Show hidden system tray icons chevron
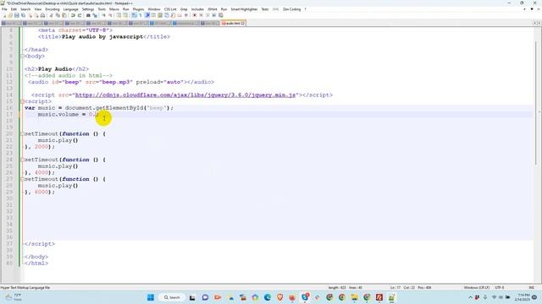The height and width of the screenshot is (304, 542). [471, 297]
